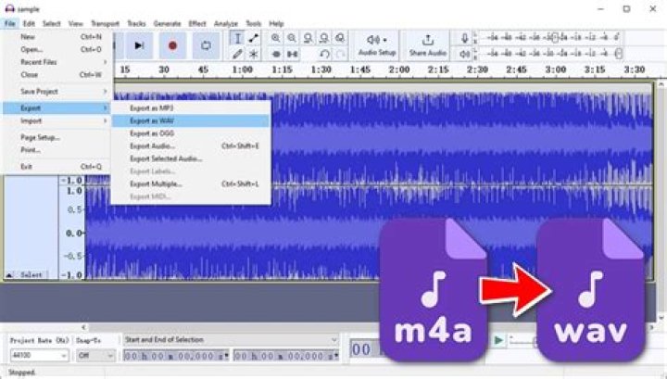The image size is (667, 379).
Task: Expand the Import submenu
Action: tap(56, 120)
